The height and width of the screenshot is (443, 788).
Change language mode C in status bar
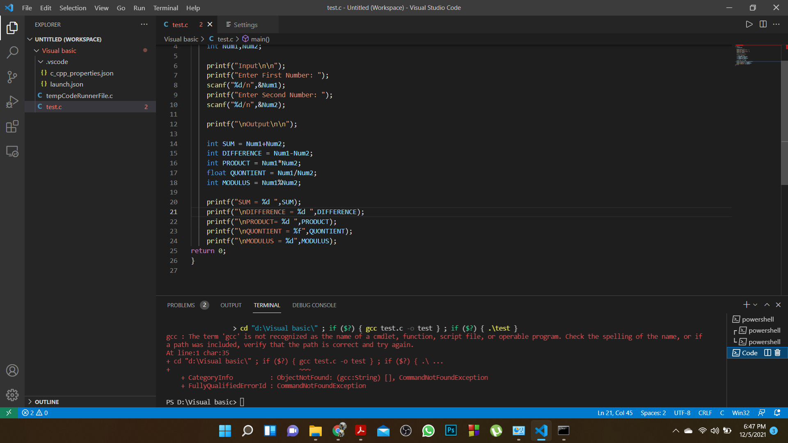coord(722,413)
